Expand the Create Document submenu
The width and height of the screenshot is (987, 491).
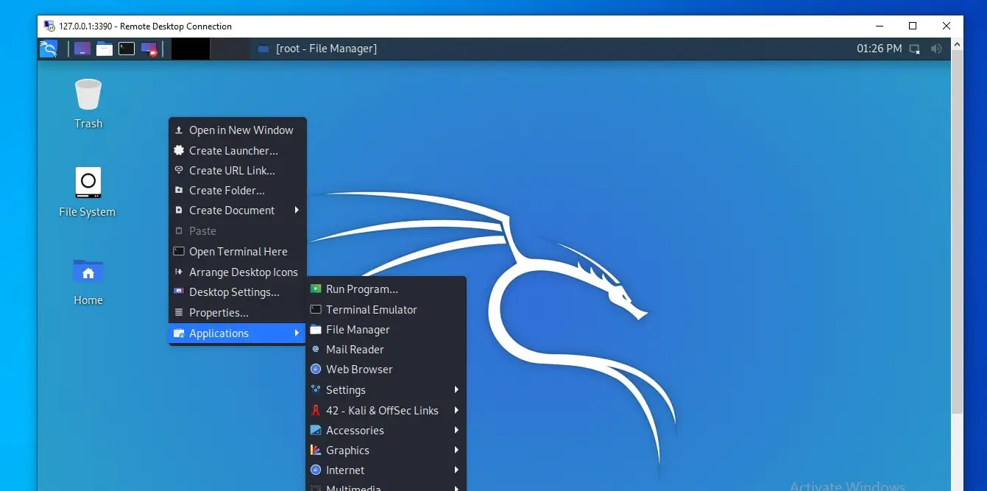(231, 210)
